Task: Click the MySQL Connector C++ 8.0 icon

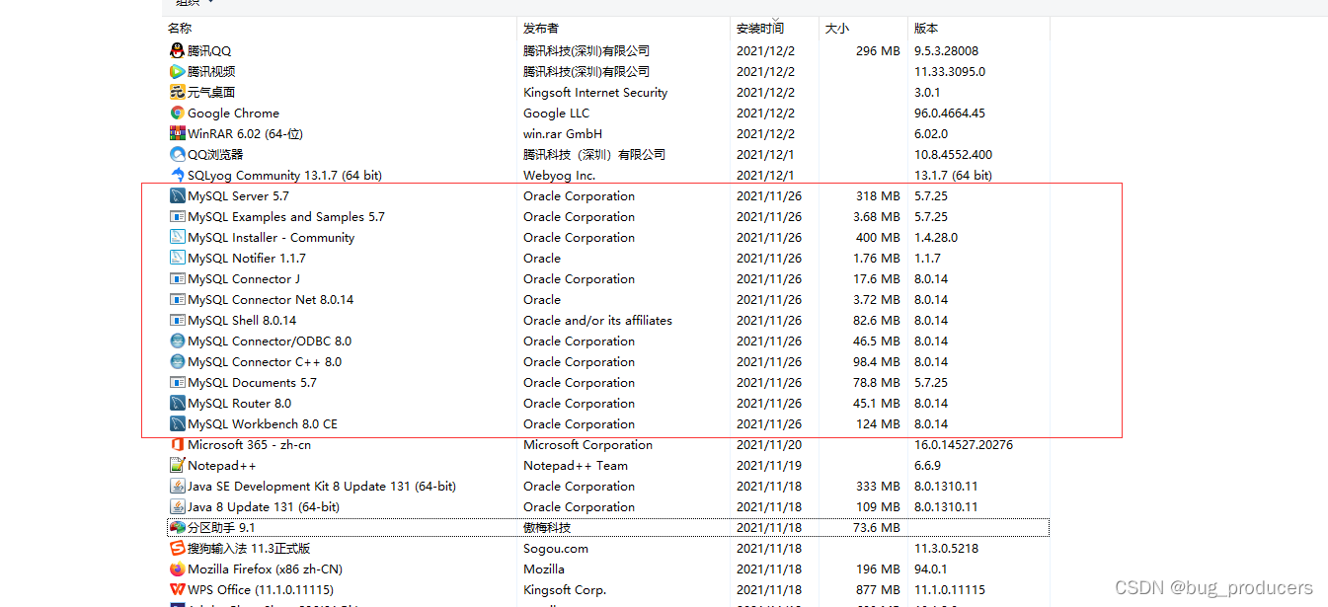Action: pyautogui.click(x=177, y=361)
